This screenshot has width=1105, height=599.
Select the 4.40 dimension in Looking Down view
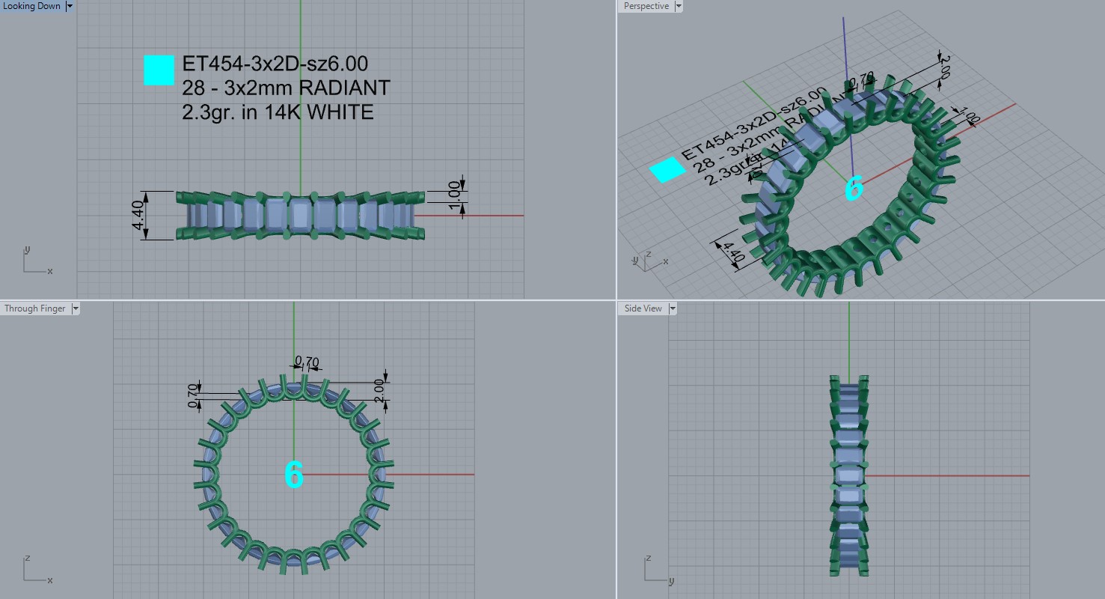click(x=140, y=216)
